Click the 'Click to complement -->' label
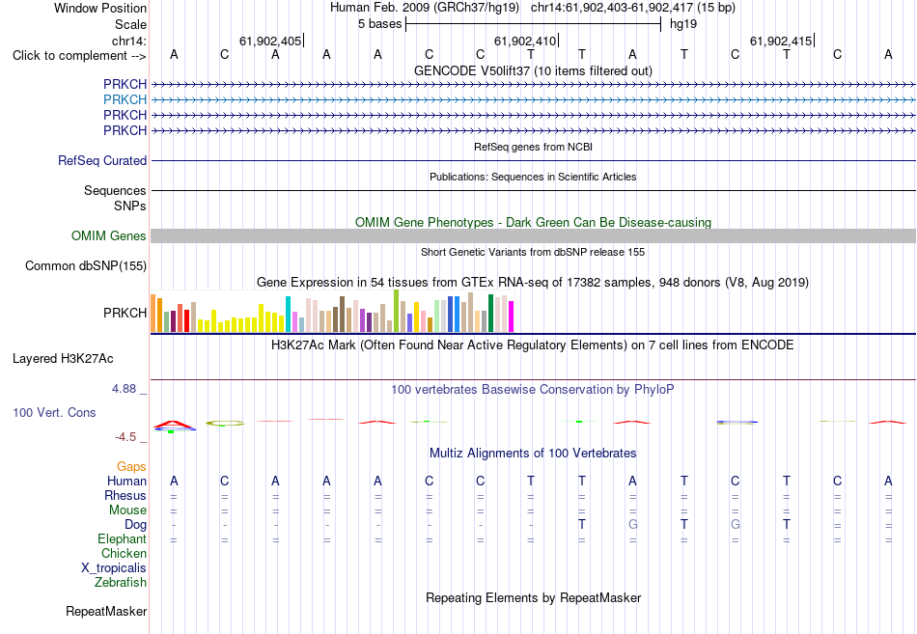The width and height of the screenshot is (917, 634). click(x=79, y=56)
